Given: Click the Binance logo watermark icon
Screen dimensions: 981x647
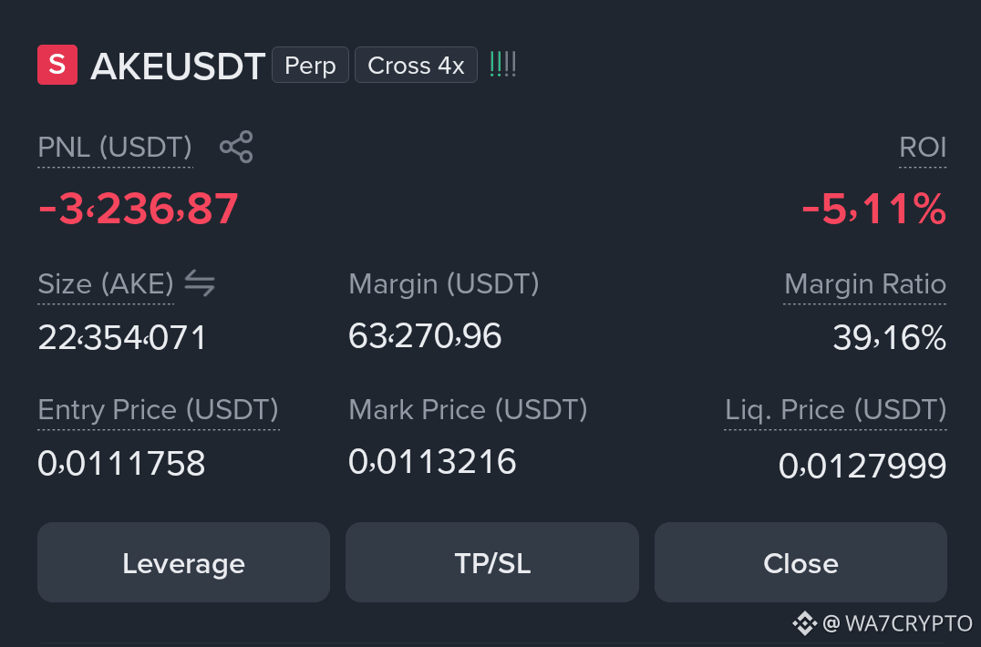Looking at the screenshot, I should click(804, 623).
